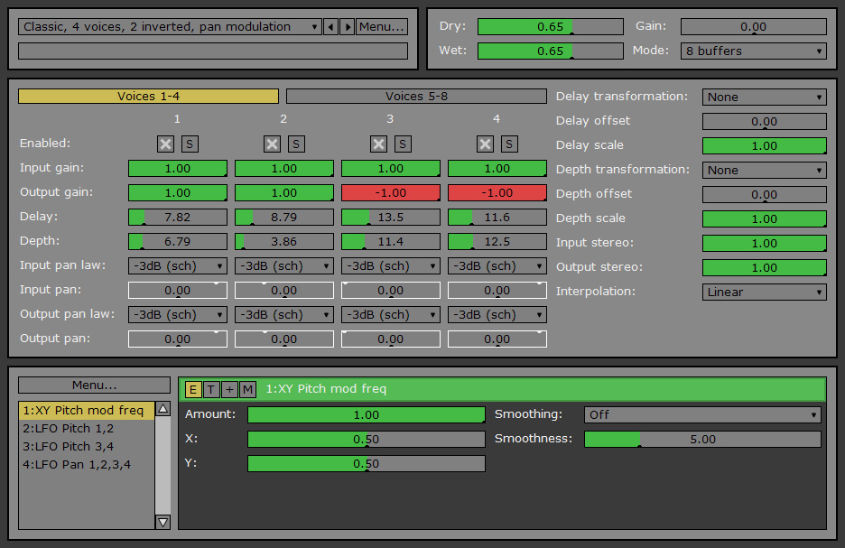Open Delay transformation dropdown
The height and width of the screenshot is (548, 845).
point(764,97)
